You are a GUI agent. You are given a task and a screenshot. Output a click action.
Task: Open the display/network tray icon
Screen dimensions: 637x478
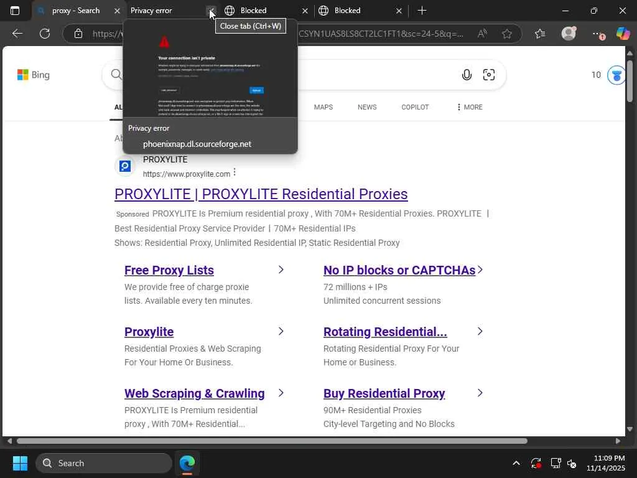pyautogui.click(x=556, y=463)
